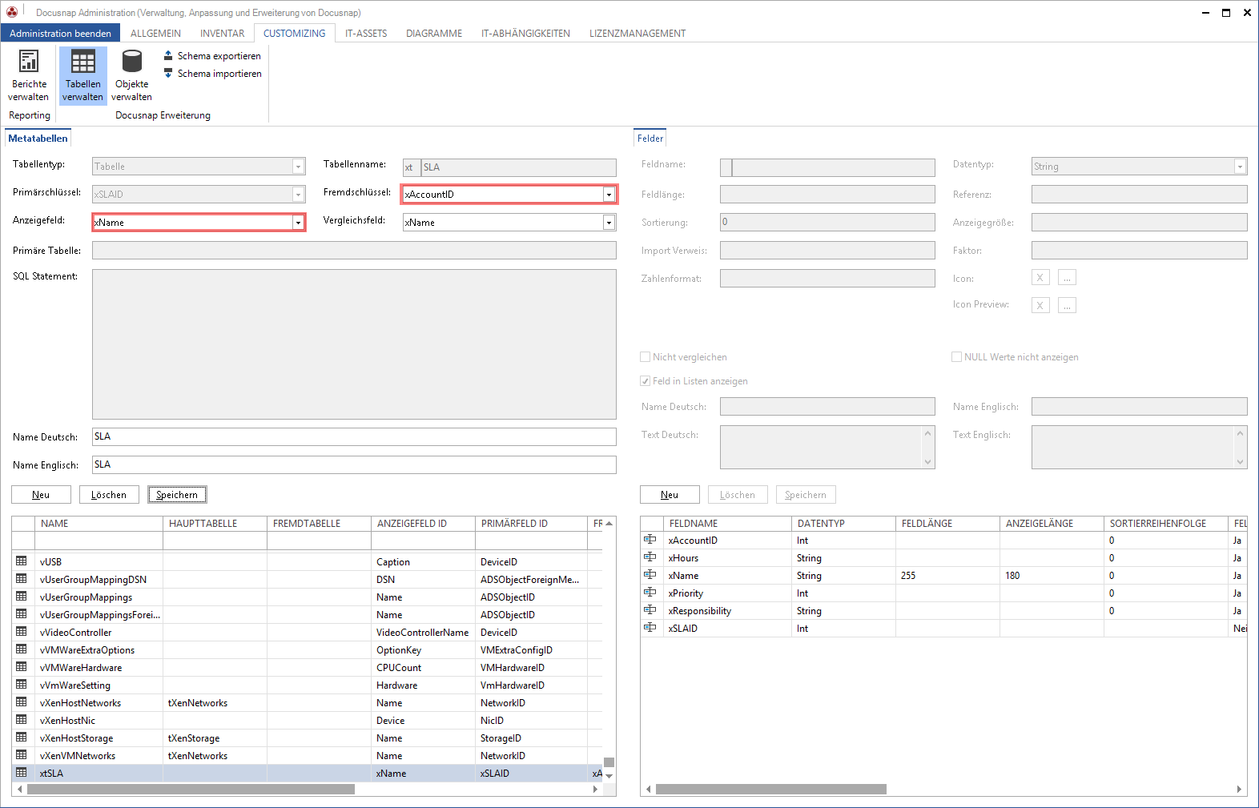Viewport: 1259px width, 808px height.
Task: Switch to ALLGEMEIN ribbon tab
Action: tap(155, 34)
